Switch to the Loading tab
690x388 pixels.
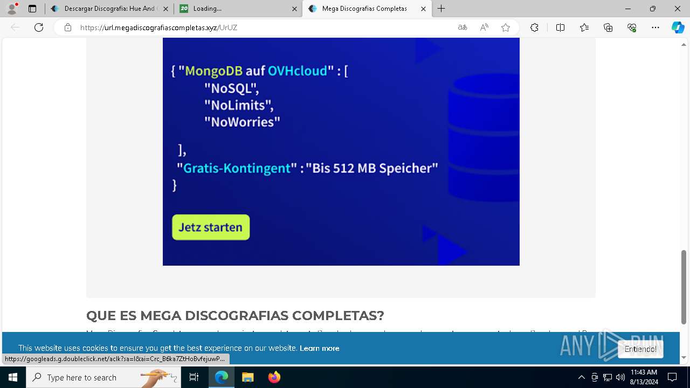[x=238, y=9]
